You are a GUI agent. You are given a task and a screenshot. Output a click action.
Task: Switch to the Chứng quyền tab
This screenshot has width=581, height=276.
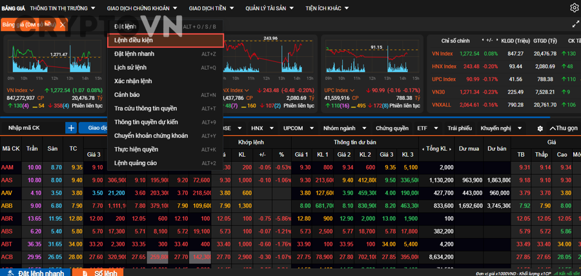tap(392, 128)
